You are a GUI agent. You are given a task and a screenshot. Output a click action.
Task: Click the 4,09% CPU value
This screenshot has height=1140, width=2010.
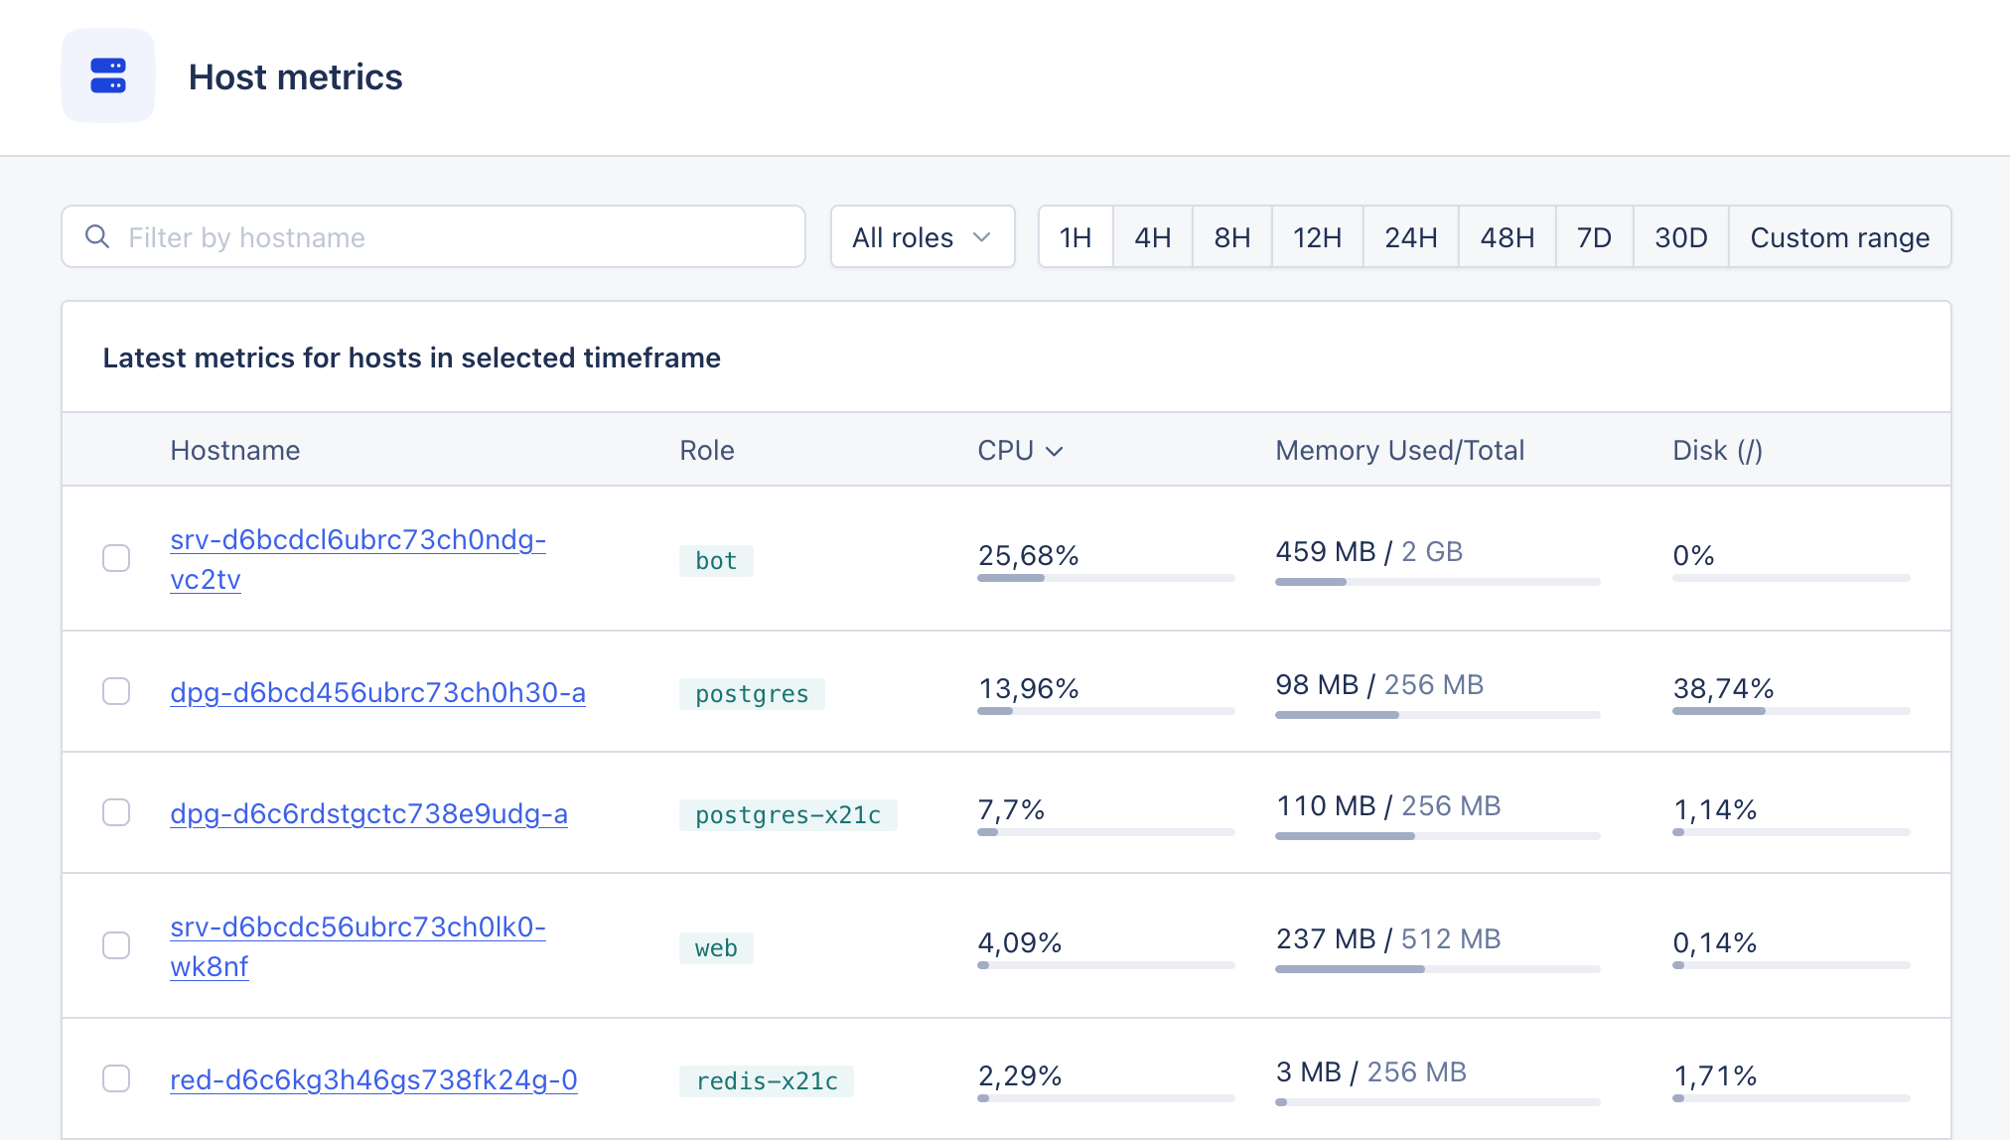click(x=1020, y=942)
